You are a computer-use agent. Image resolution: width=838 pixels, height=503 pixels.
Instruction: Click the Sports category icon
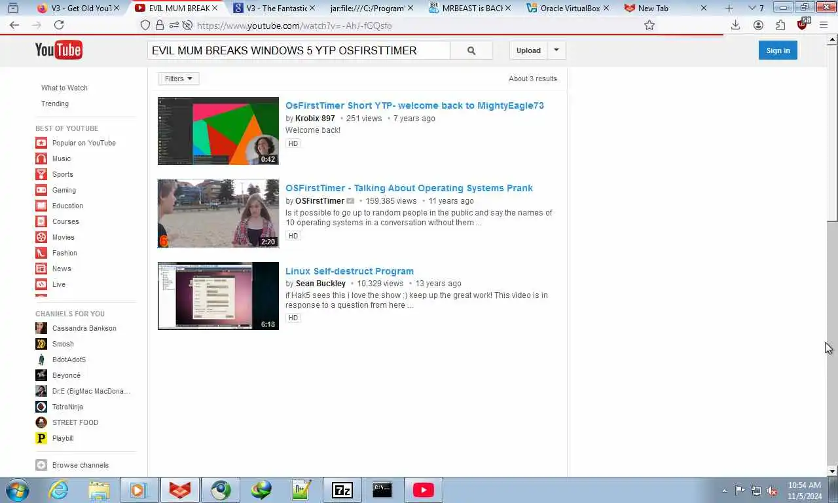click(41, 174)
